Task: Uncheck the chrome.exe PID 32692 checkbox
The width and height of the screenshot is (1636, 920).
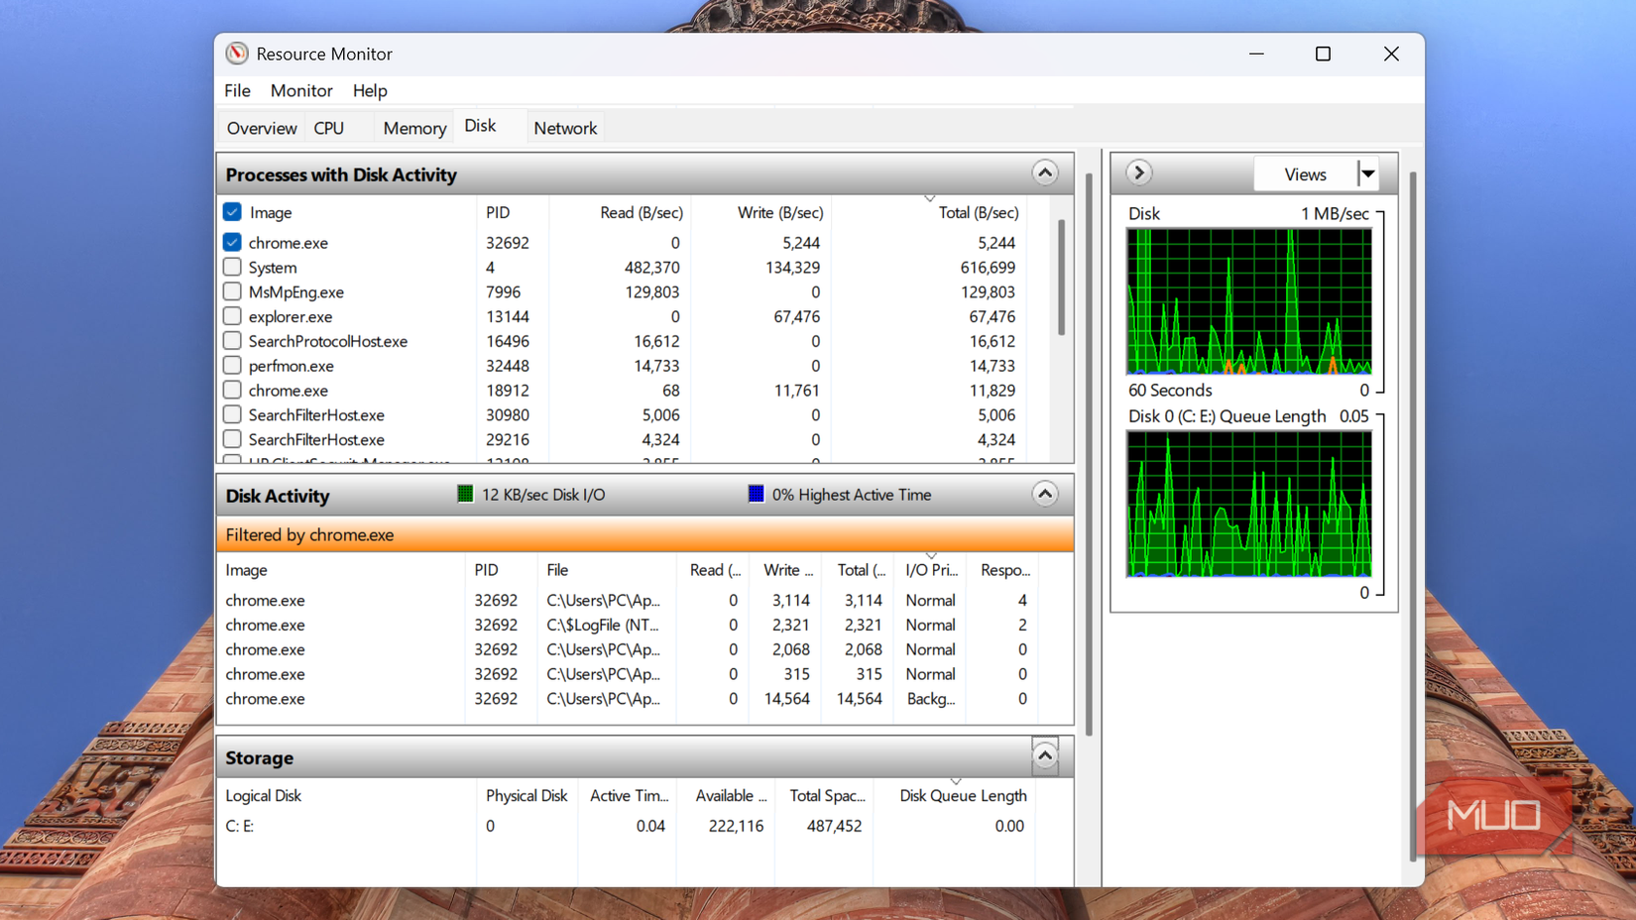Action: (232, 242)
